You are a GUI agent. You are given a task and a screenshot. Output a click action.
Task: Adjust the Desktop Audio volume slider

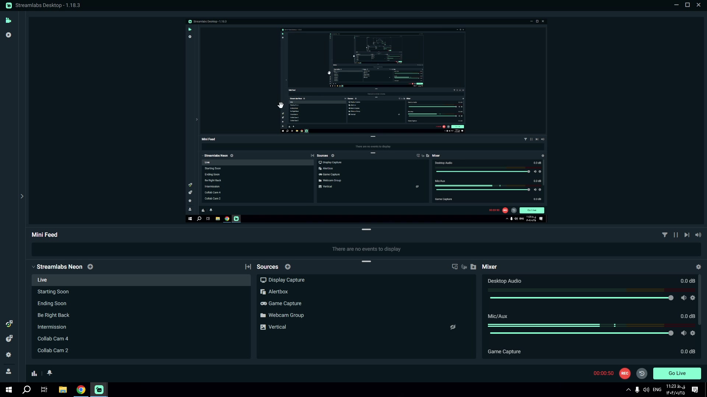[x=582, y=298]
